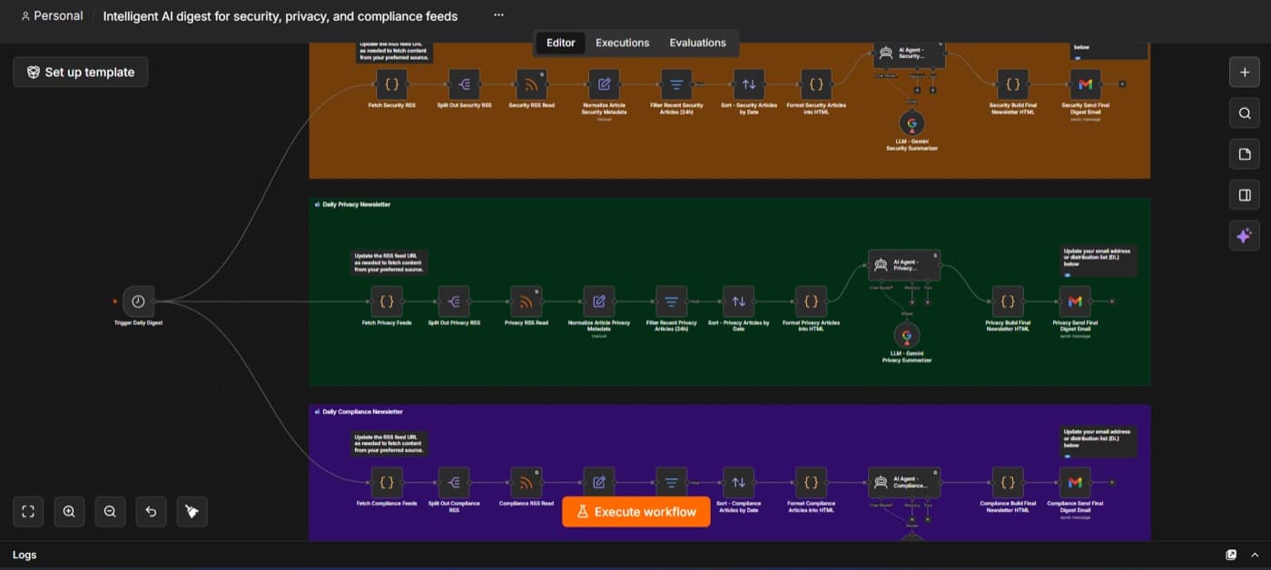Screen dimensions: 1271x570
Task: Select the Split Out Security RSS node
Action: click(x=464, y=84)
